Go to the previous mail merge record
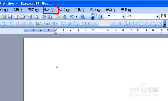168x101 pixels. tap(96, 24)
